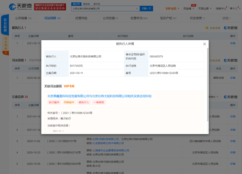Click the 民事案件 tag
Image resolution: width=242 pixels, height=174 pixels.
[x=69, y=102]
